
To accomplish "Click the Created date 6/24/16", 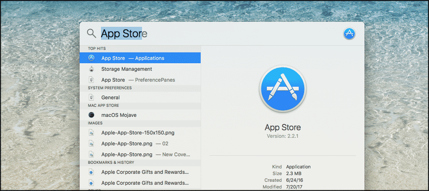I will tap(295, 181).
